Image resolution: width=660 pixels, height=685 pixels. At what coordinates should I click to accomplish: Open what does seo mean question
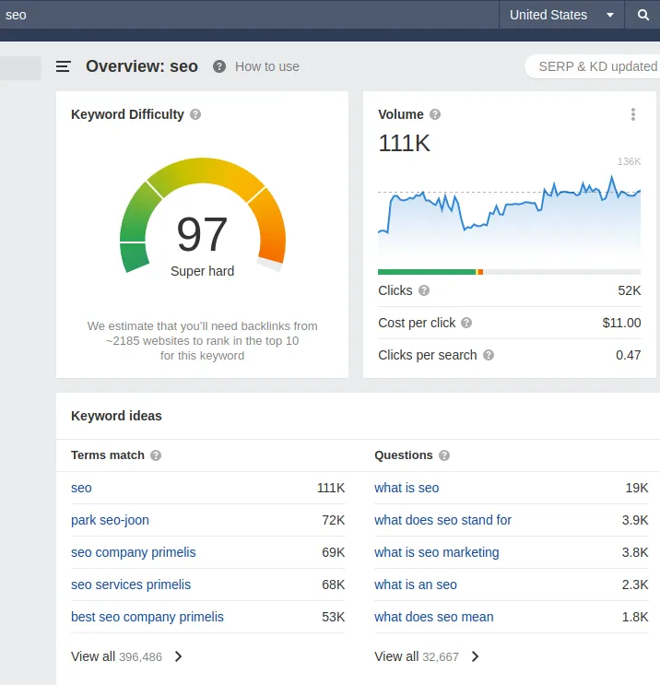coord(434,618)
